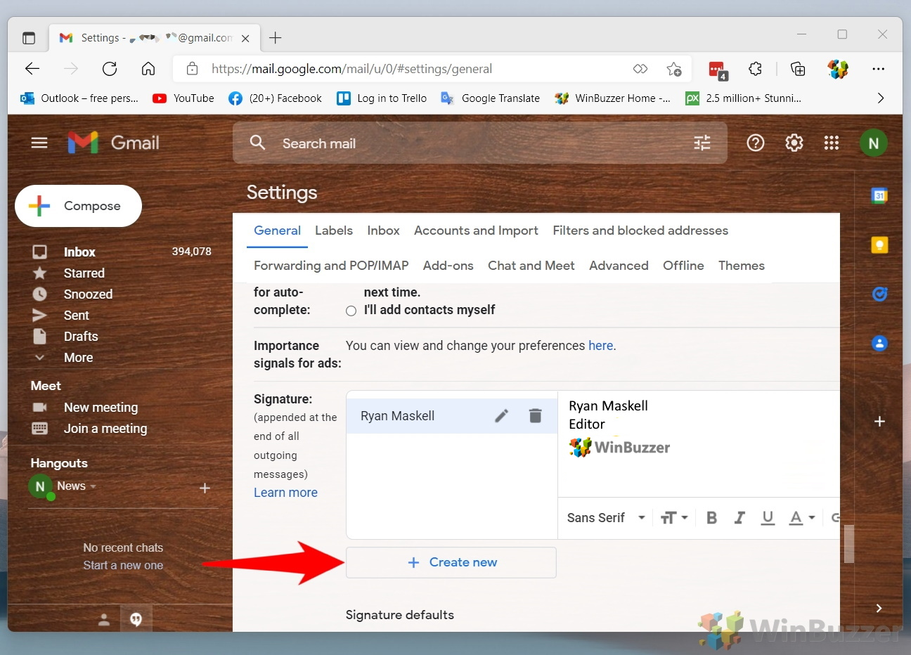Toggle underline formatting in the signature editor
Screen dimensions: 911x655
[x=768, y=517]
